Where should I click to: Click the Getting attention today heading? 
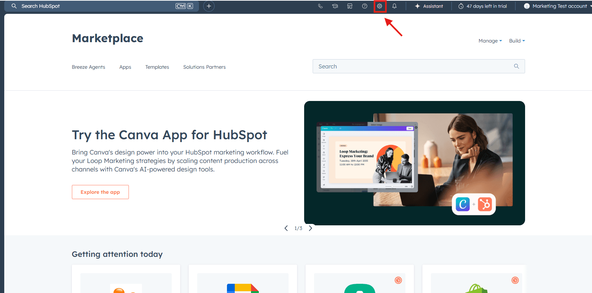coord(117,254)
